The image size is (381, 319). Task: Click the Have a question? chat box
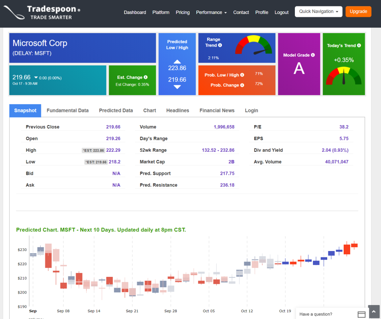331,314
